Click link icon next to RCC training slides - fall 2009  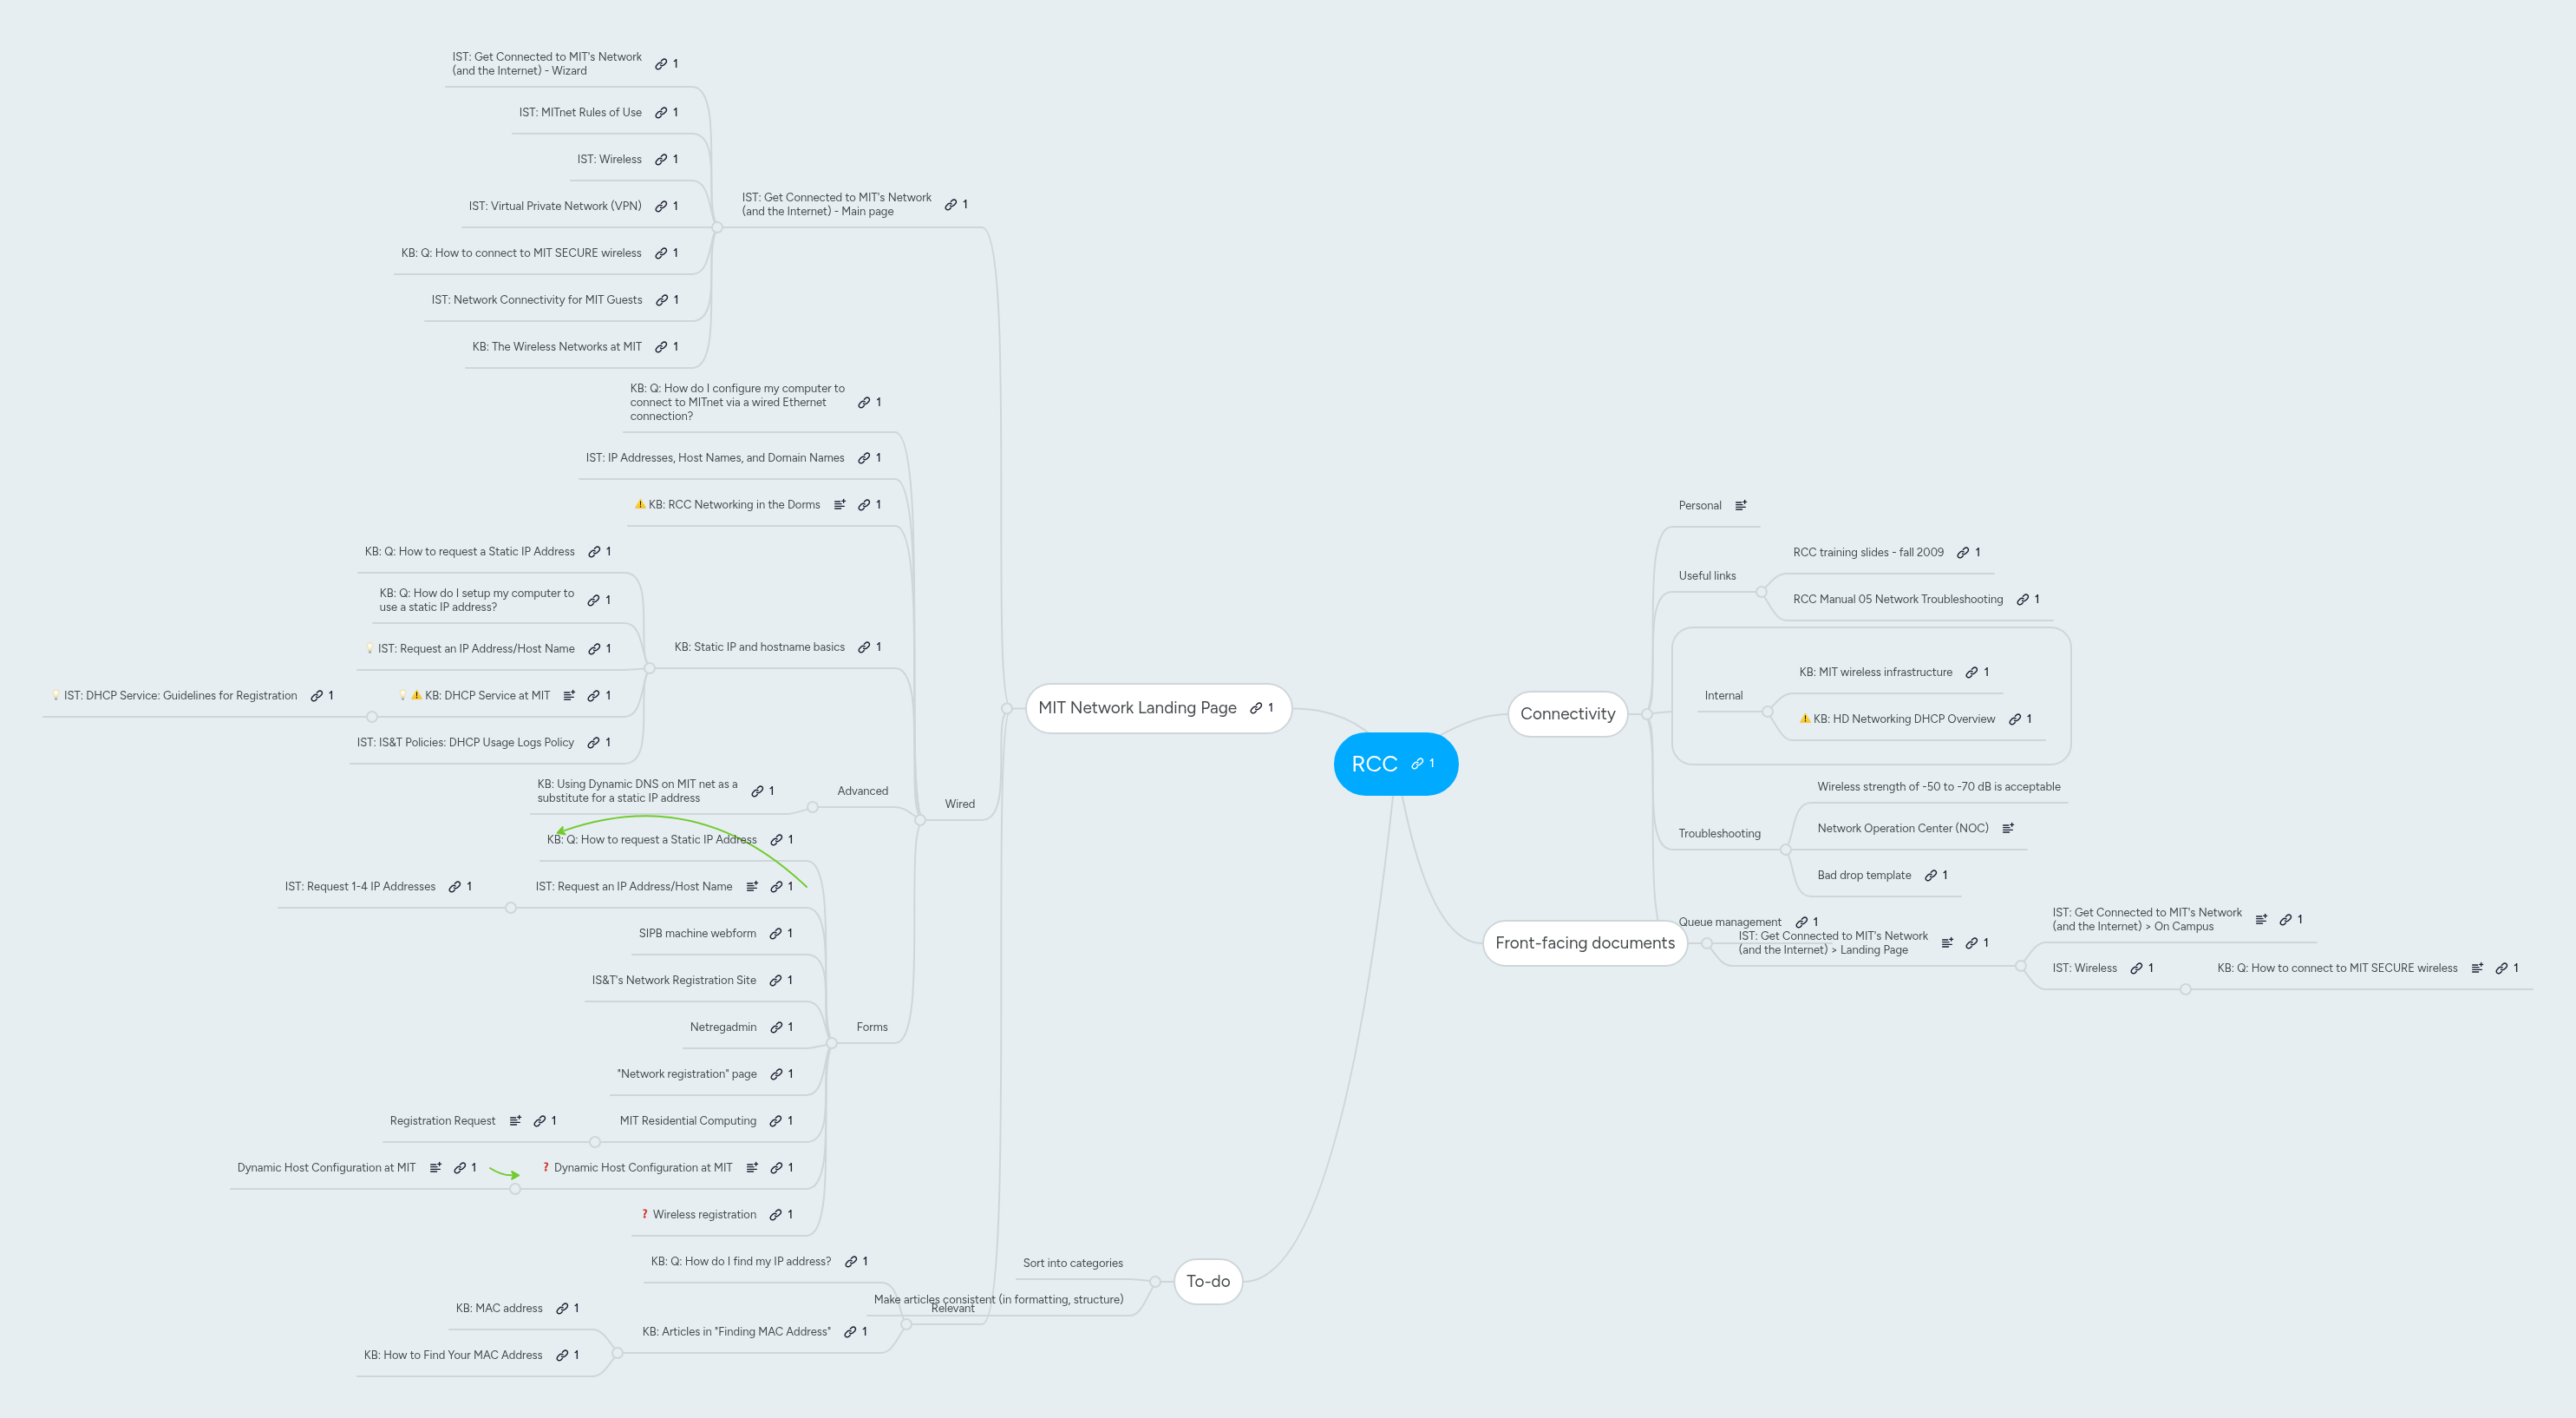1963,553
